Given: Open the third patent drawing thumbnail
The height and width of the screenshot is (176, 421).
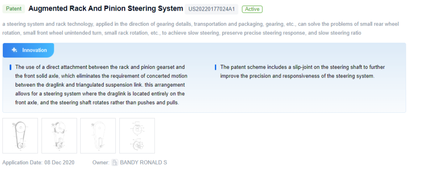Looking at the screenshot, I should 98,136.
